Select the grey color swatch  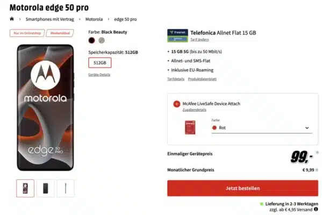pyautogui.click(x=102, y=40)
